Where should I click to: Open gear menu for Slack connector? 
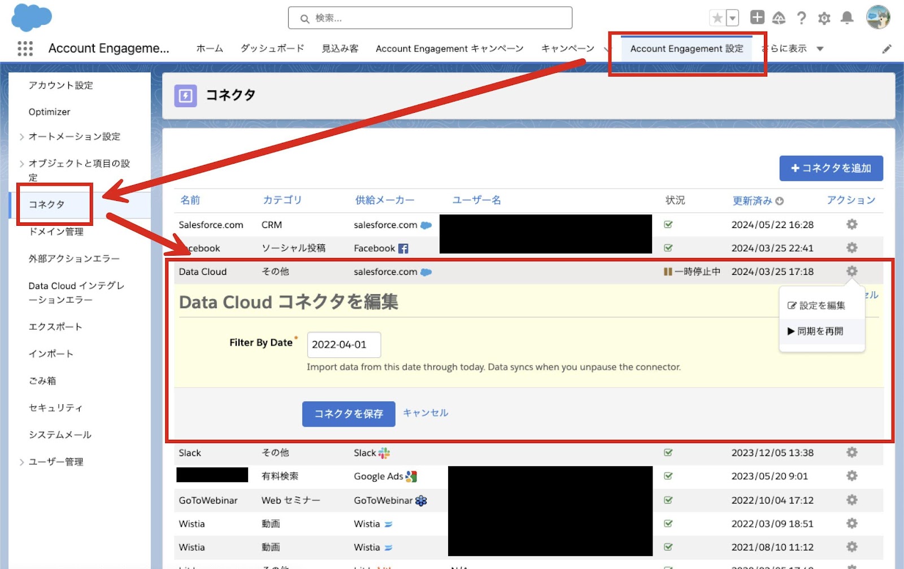click(852, 453)
